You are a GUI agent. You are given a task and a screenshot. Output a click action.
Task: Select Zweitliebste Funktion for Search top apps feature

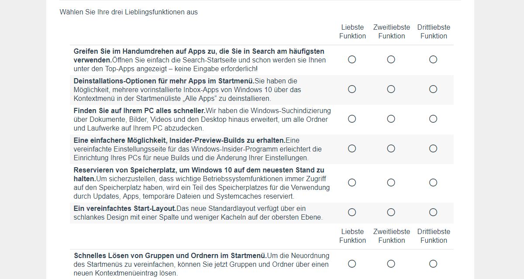391,59
